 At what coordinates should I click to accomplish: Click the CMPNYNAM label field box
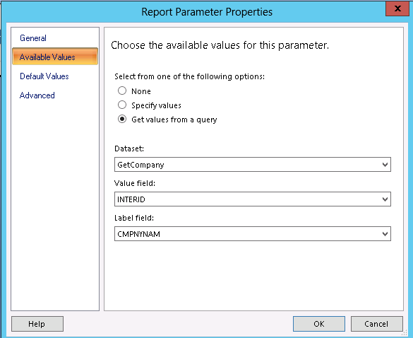pyautogui.click(x=253, y=234)
